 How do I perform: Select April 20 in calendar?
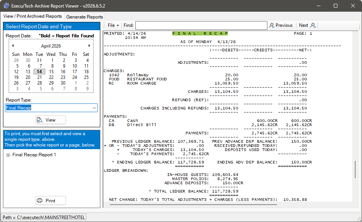pyautogui.click(x=28, y=77)
